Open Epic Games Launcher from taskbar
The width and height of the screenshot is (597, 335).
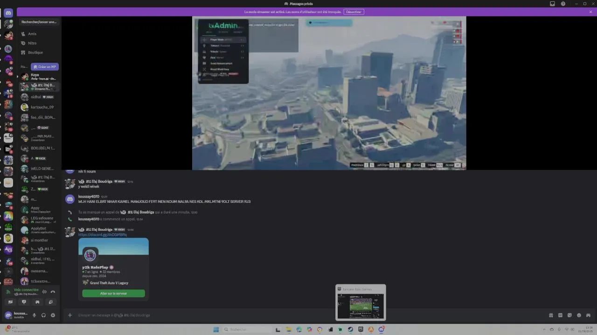click(361, 329)
